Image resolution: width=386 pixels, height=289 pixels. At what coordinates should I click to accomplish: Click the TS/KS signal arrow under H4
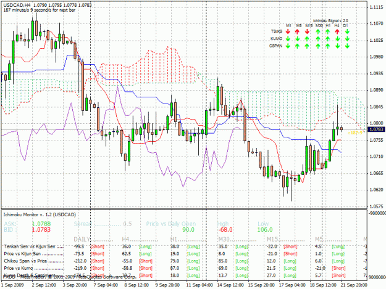337,31
